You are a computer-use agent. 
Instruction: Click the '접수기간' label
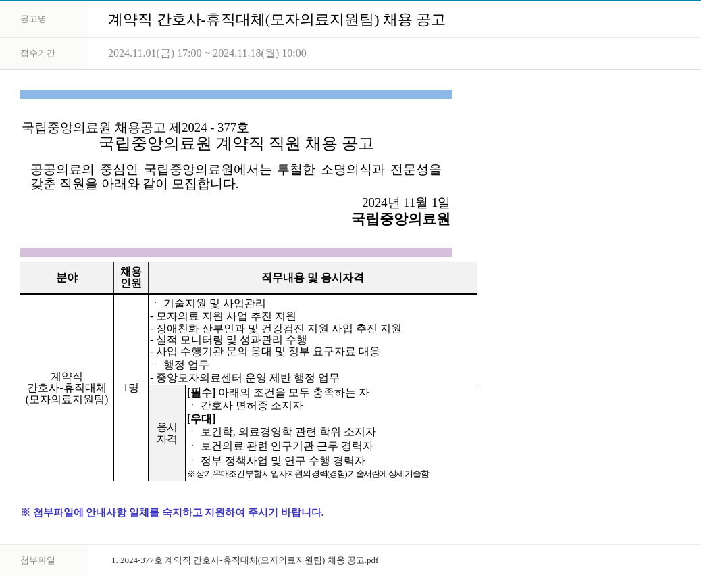[x=38, y=53]
